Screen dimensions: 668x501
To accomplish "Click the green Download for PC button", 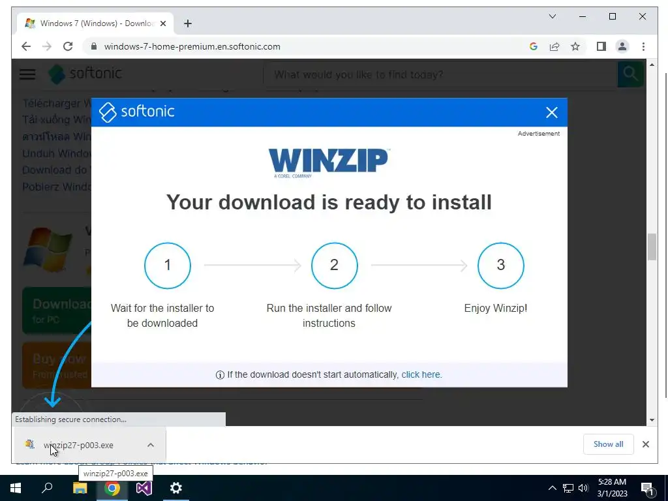I will point(57,311).
